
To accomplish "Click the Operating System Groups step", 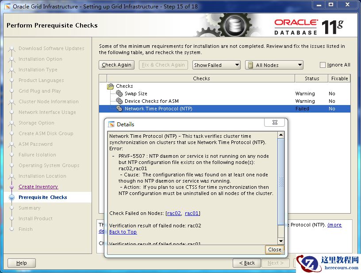I will tap(49, 165).
